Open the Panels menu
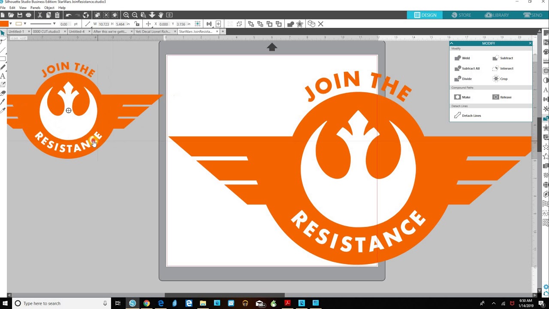 click(x=35, y=8)
